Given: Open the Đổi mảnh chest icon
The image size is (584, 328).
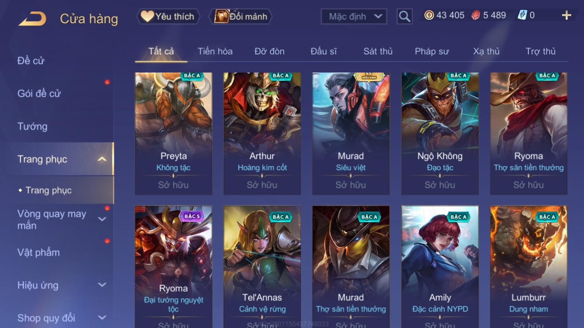Looking at the screenshot, I should (x=222, y=17).
